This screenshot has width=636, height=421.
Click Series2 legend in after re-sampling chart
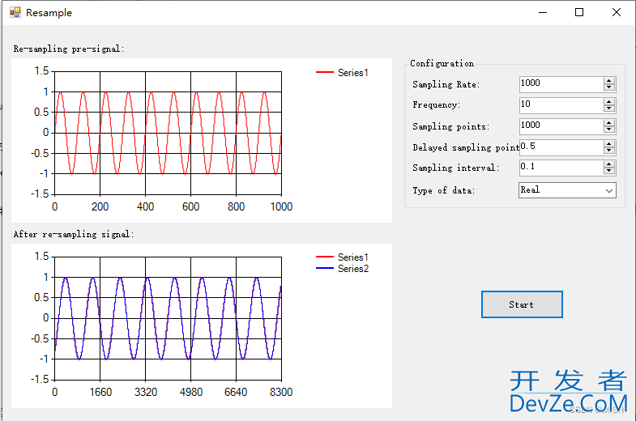342,269
